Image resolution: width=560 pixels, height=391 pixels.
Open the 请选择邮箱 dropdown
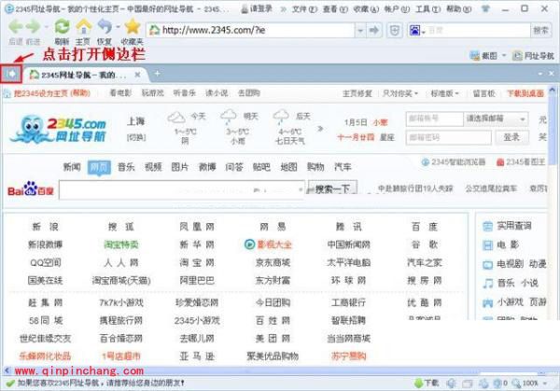point(496,119)
